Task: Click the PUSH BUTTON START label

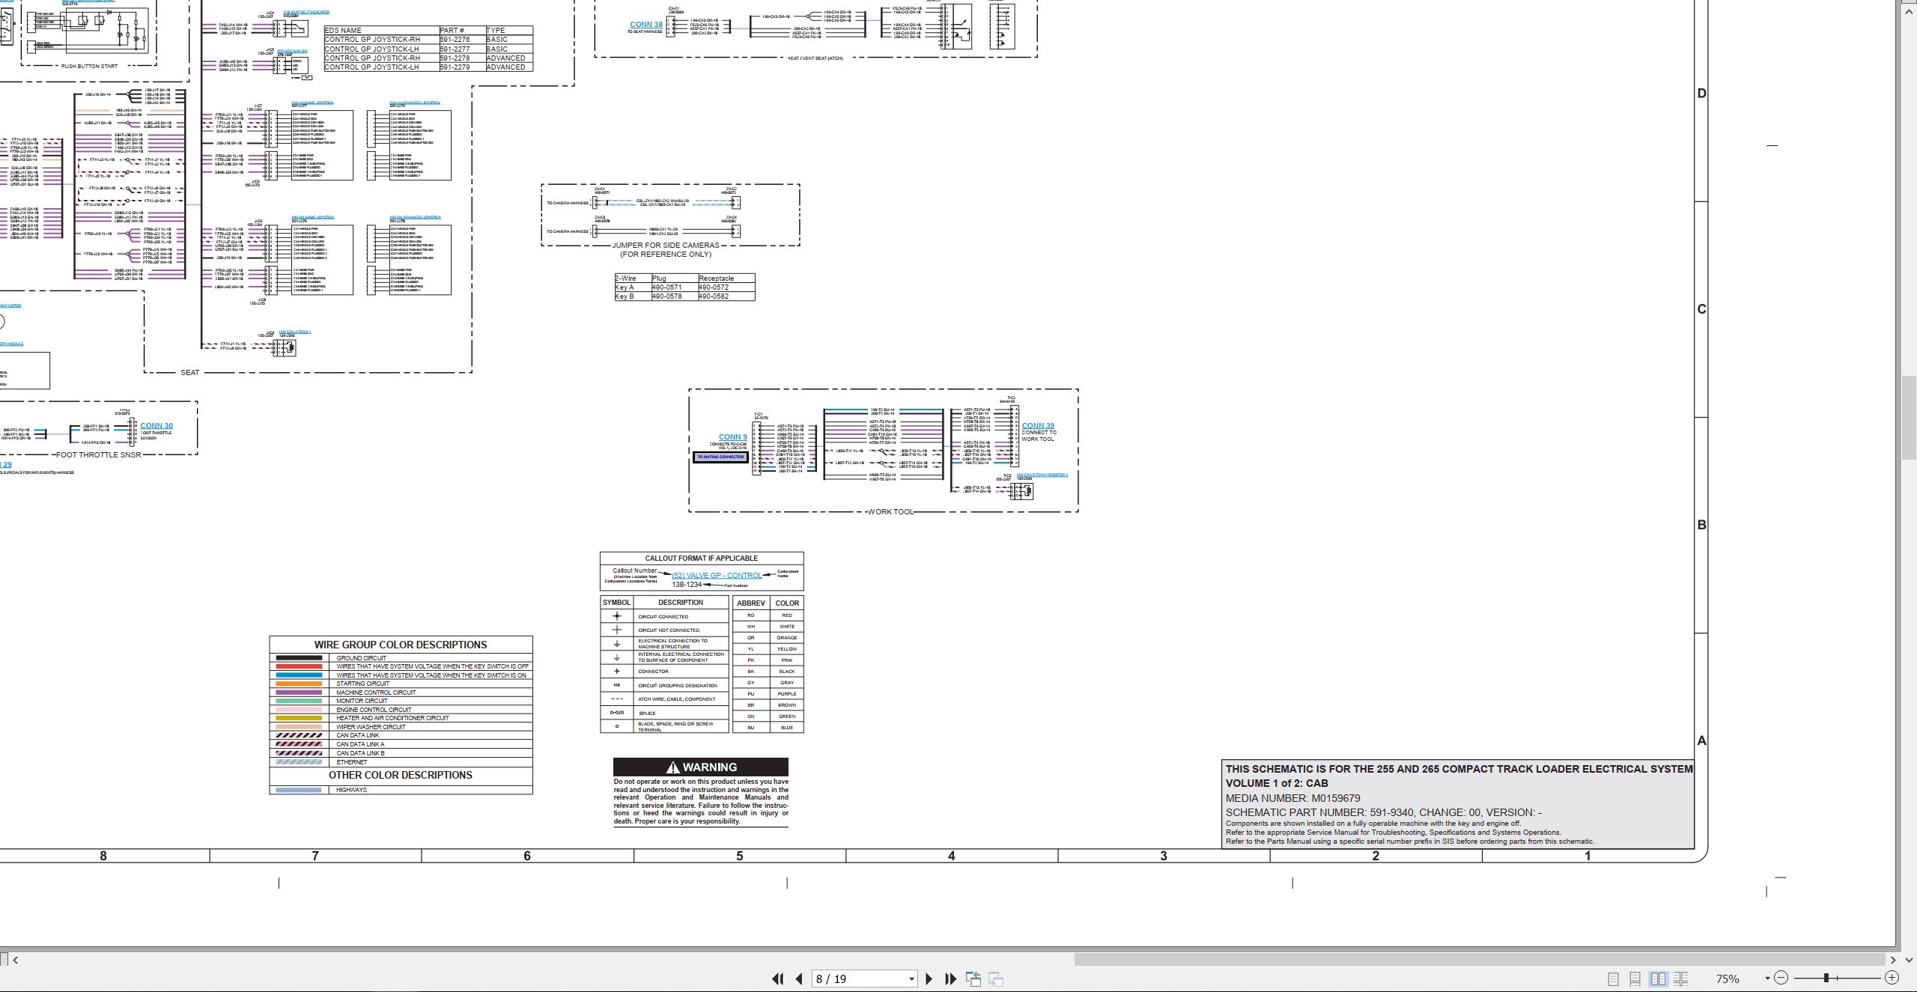Action: point(89,66)
